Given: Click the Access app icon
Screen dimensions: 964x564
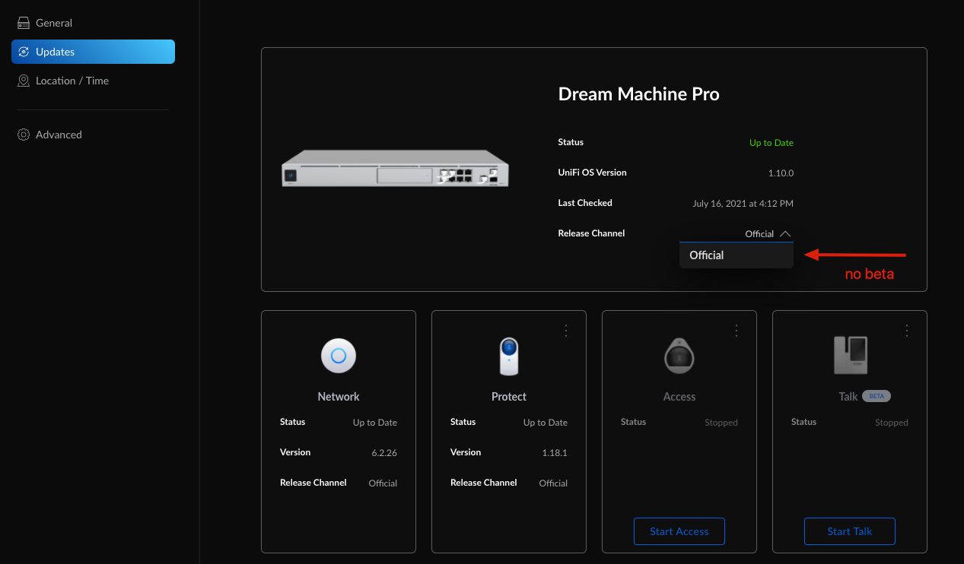Looking at the screenshot, I should [679, 356].
